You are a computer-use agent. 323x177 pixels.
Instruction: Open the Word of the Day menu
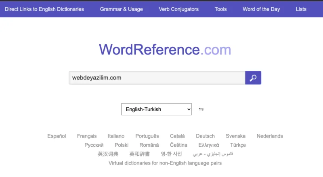point(261,9)
